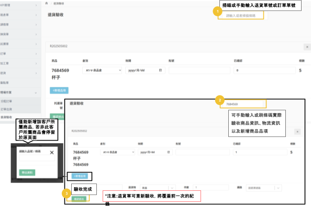Expand chevron next to 加工單
The width and height of the screenshot is (311, 206).
36,63
